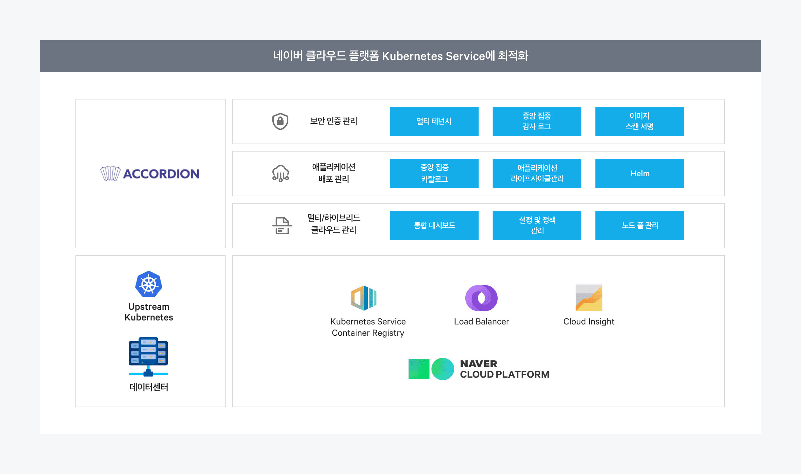Click the cloud deployment icon
The width and height of the screenshot is (801, 474).
280,173
